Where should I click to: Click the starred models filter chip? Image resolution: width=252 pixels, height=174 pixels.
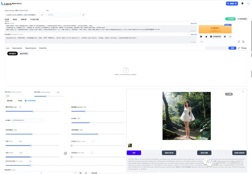(24, 53)
